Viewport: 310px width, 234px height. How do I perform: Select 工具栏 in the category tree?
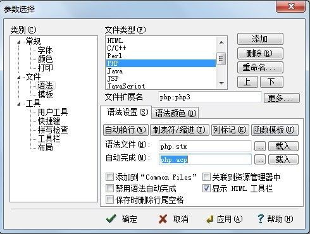tap(49, 139)
